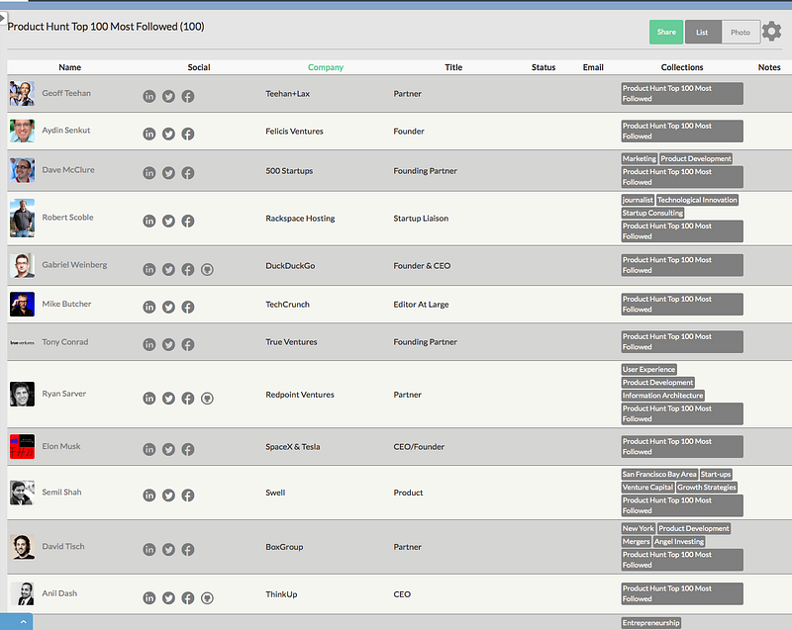The width and height of the screenshot is (792, 630).
Task: Click David Tisch's Angel Investing tag
Action: click(679, 542)
